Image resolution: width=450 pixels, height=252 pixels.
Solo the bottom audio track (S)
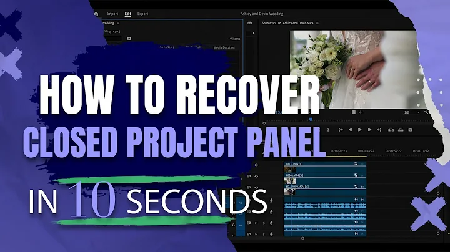[264, 235]
